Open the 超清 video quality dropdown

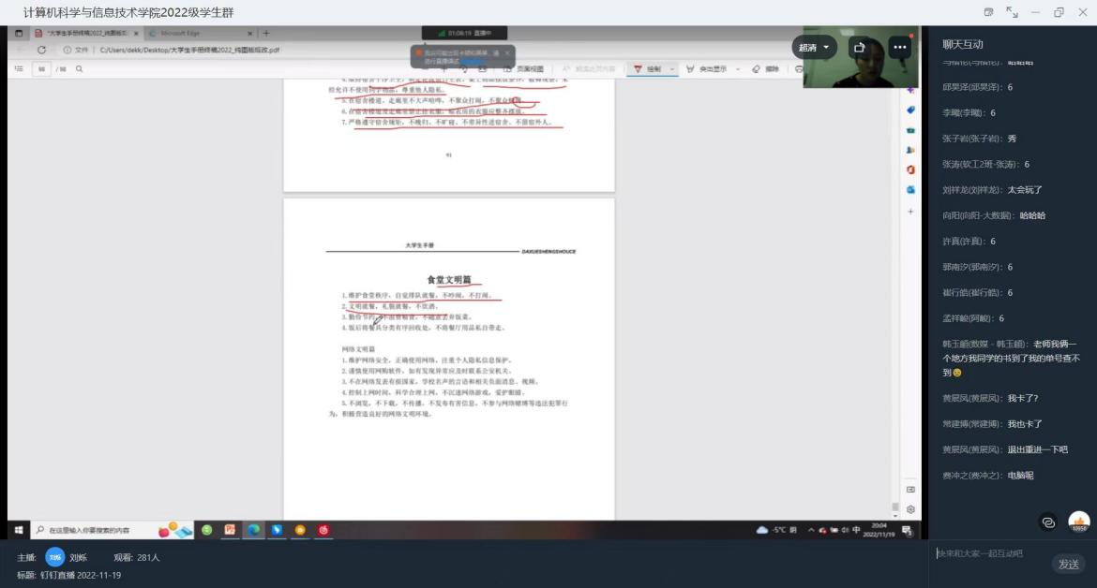814,48
